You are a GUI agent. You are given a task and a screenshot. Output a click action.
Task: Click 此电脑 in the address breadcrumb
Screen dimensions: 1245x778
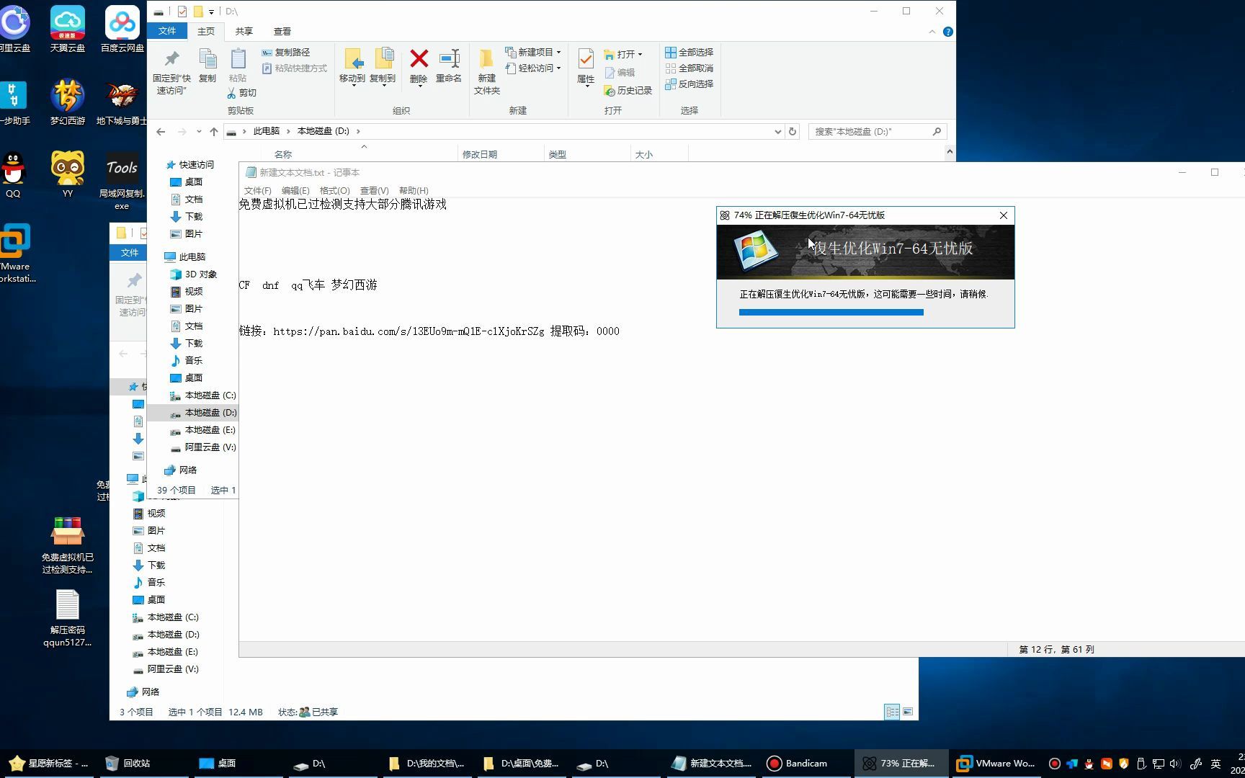click(267, 131)
